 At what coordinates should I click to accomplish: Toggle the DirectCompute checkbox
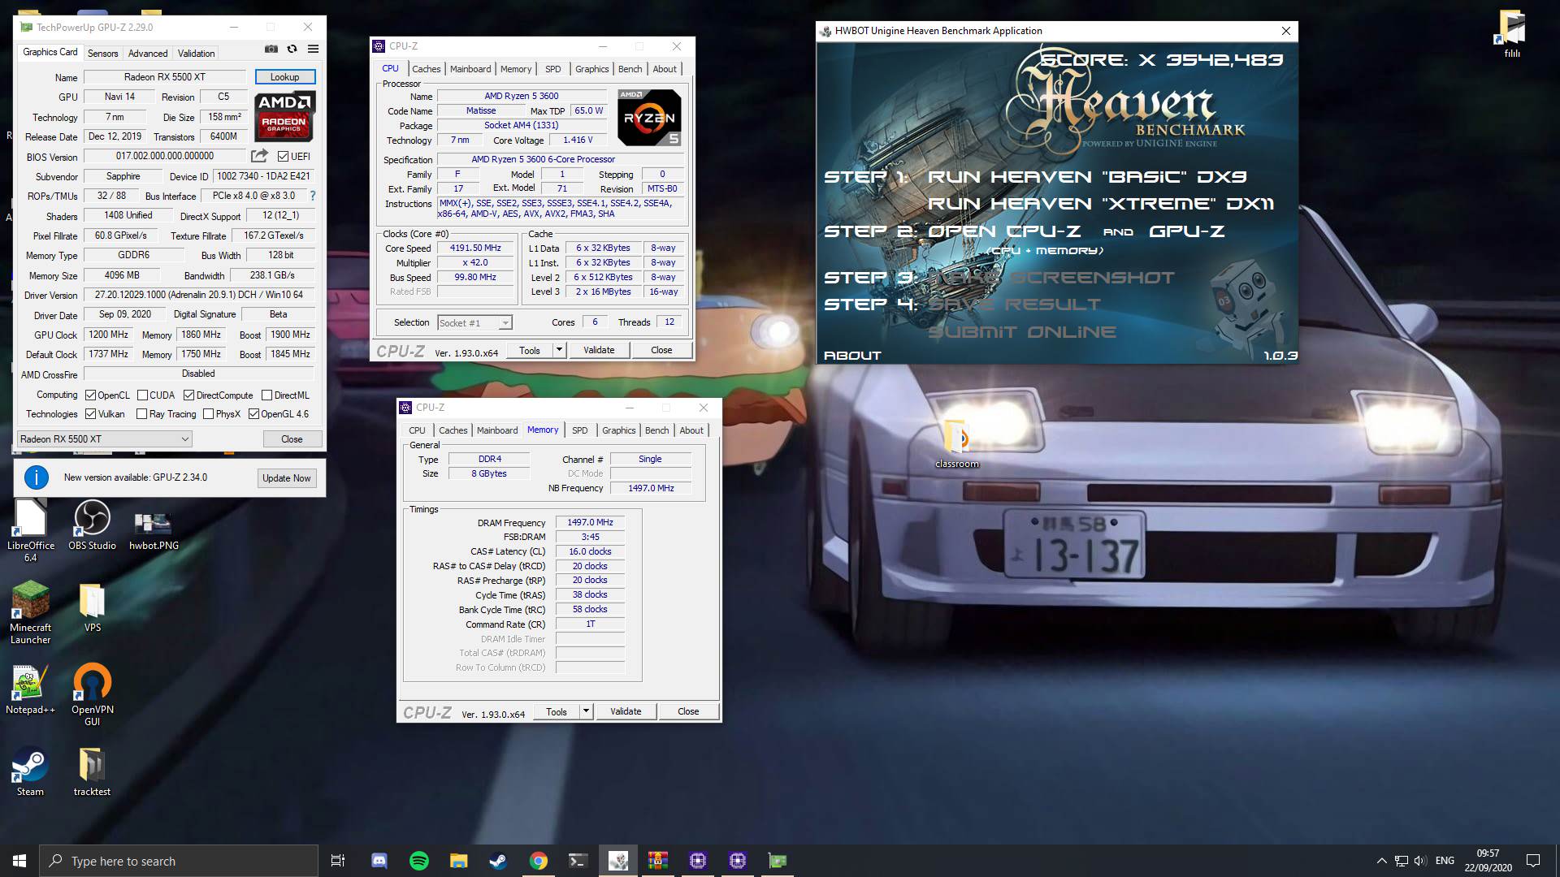point(188,395)
